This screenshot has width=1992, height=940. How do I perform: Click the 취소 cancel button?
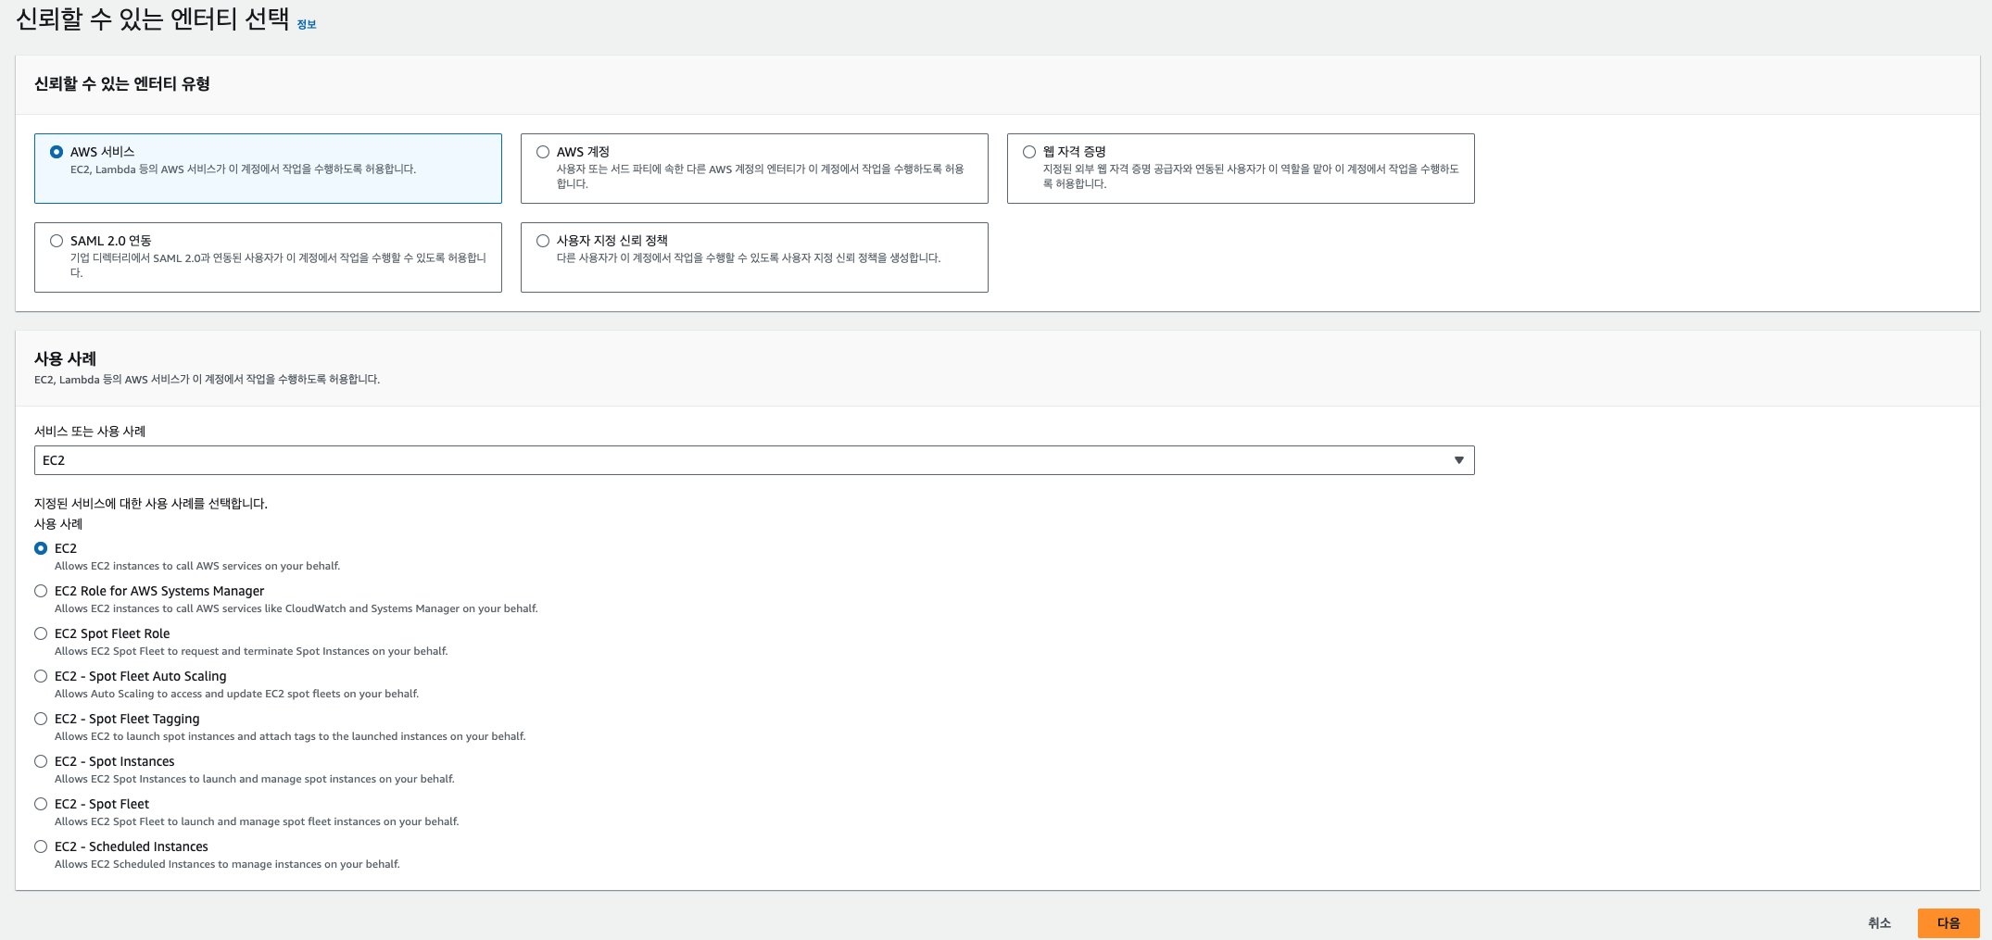pos(1879,923)
